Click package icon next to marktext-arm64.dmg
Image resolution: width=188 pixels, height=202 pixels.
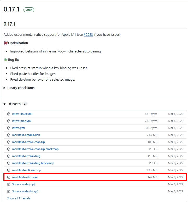click(9, 156)
